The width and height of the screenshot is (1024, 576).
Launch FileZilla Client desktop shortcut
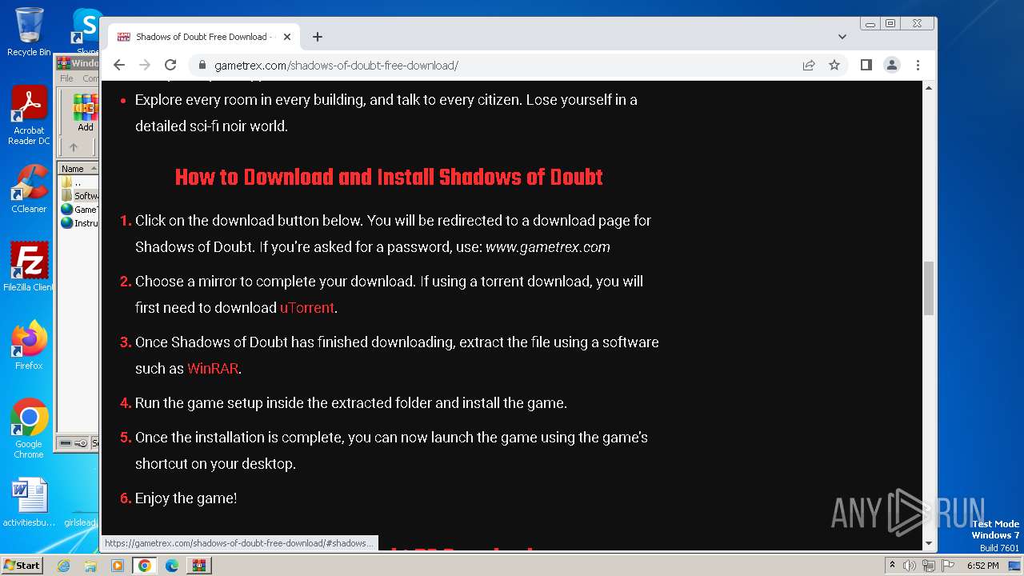(29, 267)
